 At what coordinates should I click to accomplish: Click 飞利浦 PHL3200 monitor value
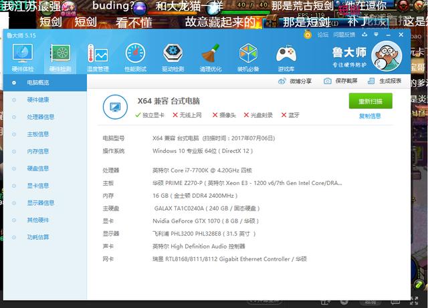pyautogui.click(x=204, y=234)
